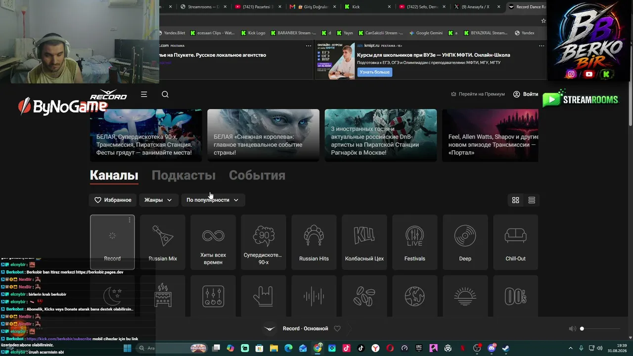Viewport: 633px width, 356px height.
Task: Bookmark this page with the star
Action: coord(543,21)
